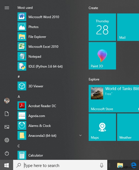Screen dimensions: 139x170
Task: Open the Mail tile
Action: (128, 27)
